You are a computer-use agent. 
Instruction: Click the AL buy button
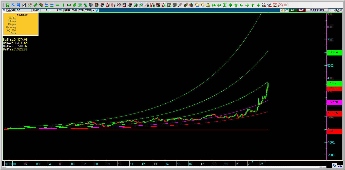[x=293, y=10]
